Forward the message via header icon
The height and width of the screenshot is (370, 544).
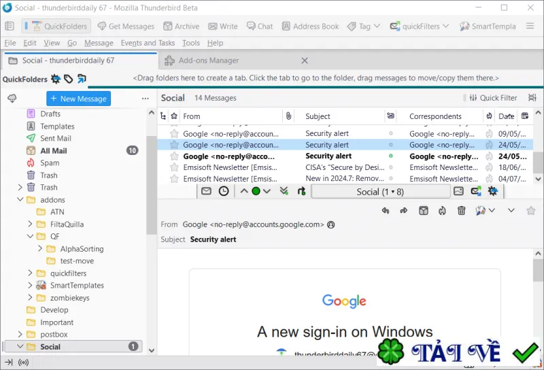click(403, 211)
